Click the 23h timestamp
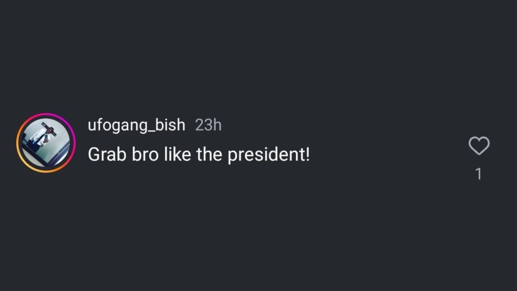This screenshot has height=291, width=517. [x=208, y=125]
